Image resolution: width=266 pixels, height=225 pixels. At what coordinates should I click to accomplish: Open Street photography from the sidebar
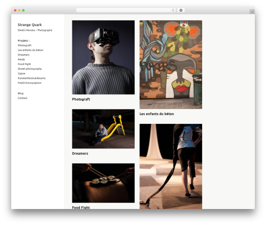[x=30, y=69]
